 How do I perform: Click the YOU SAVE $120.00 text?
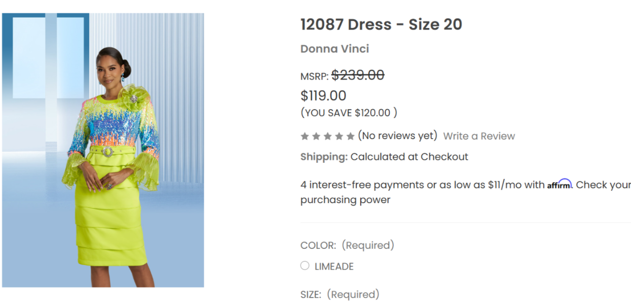349,113
